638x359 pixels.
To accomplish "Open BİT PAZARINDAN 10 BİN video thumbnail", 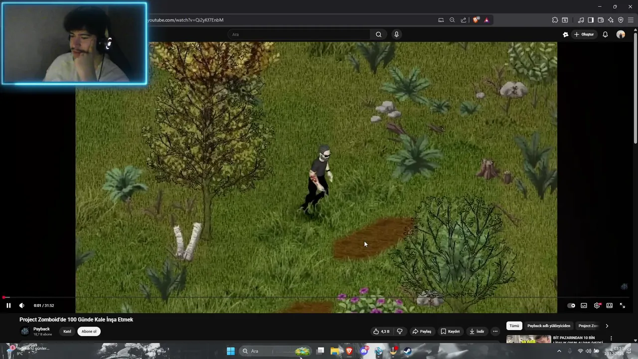I will click(x=529, y=340).
